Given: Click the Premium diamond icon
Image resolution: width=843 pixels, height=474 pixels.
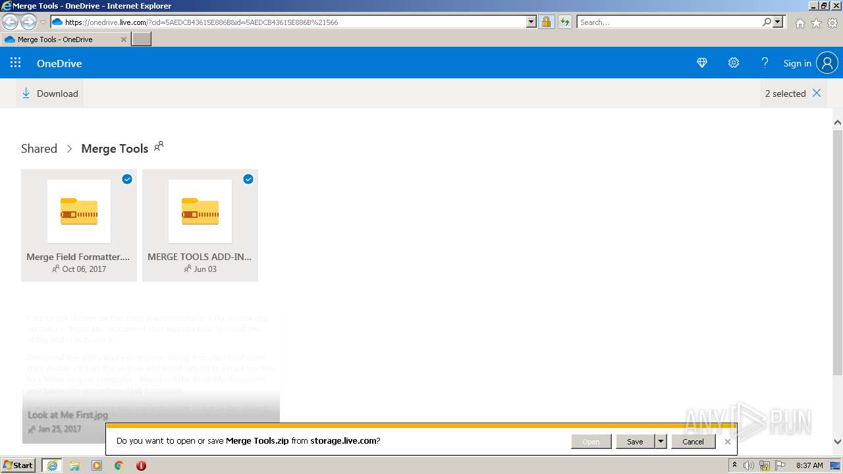Looking at the screenshot, I should (702, 63).
